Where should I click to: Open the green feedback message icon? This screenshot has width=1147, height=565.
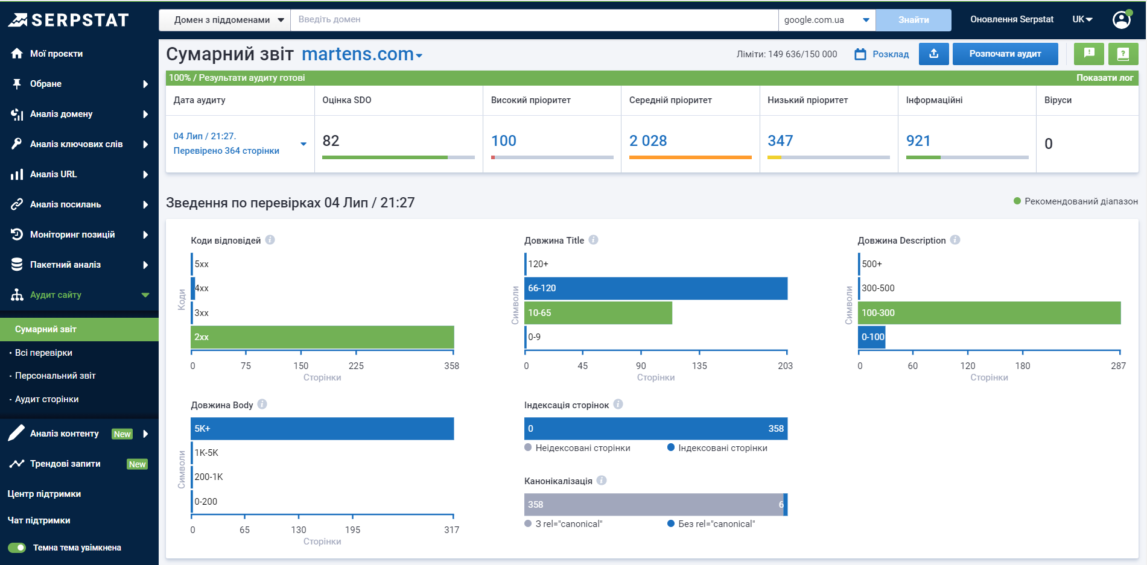coord(1088,54)
